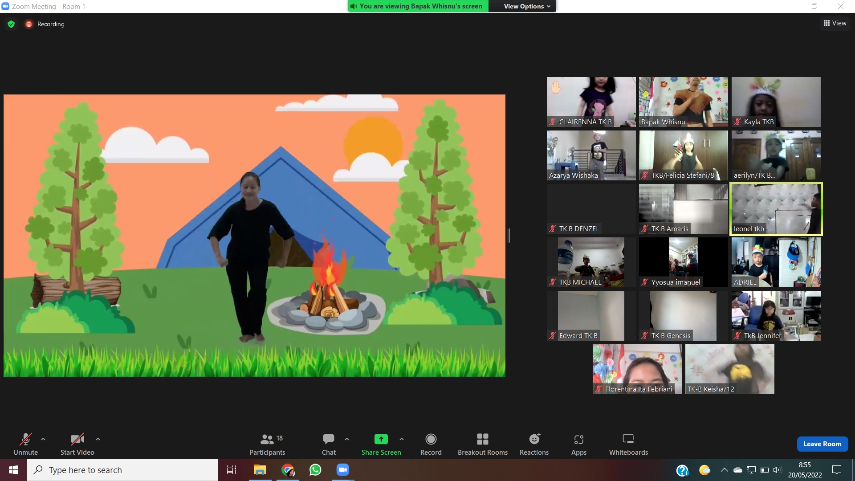The height and width of the screenshot is (481, 855).
Task: Select TkB Jennifer video tile
Action: coord(776,316)
